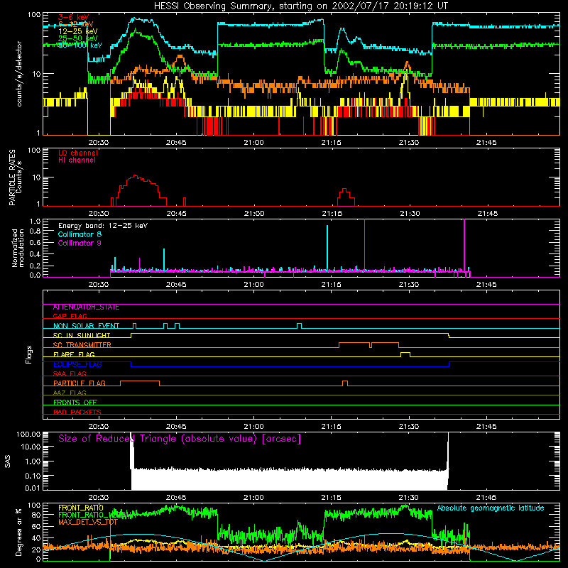Click the SAA_FLAG label
Screen dimensions: 568x568
point(70,374)
